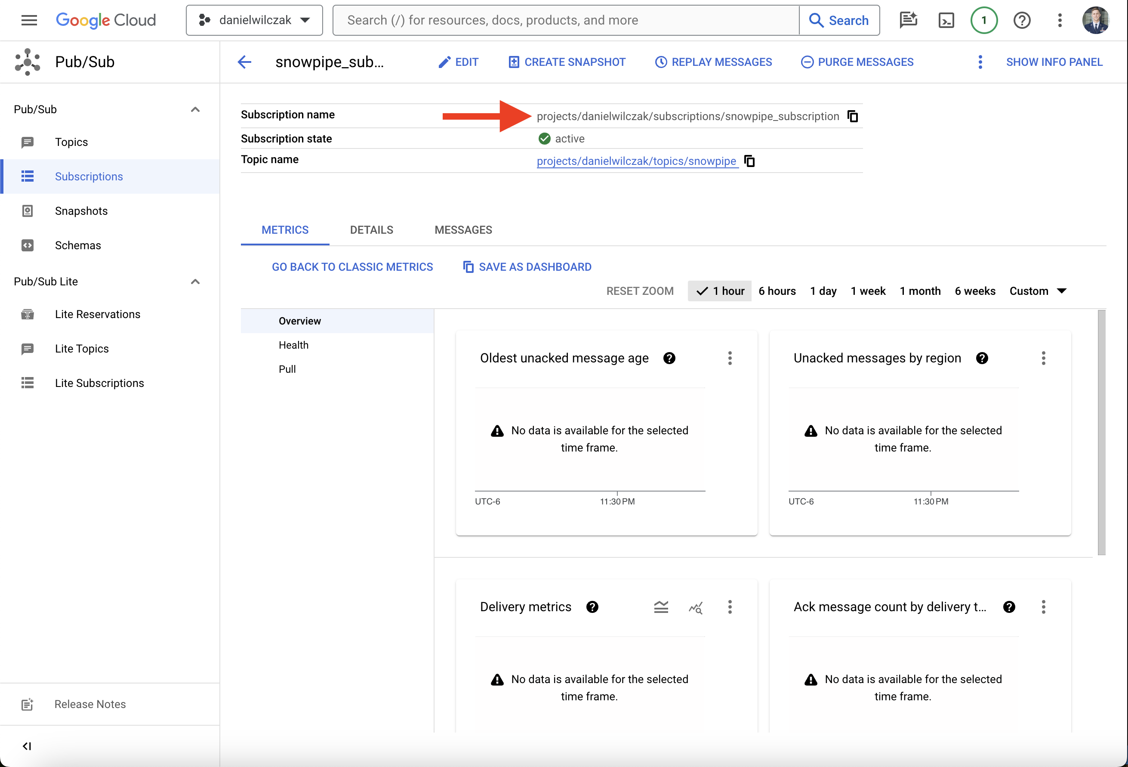Select the Pull metrics section
The width and height of the screenshot is (1128, 767).
click(x=337, y=369)
